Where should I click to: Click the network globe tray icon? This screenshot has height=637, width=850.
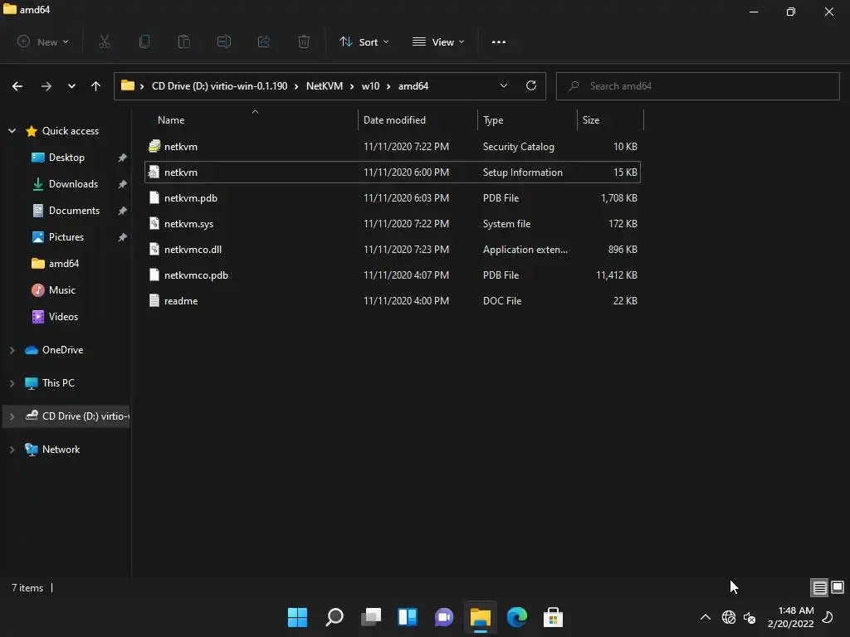[x=729, y=617]
